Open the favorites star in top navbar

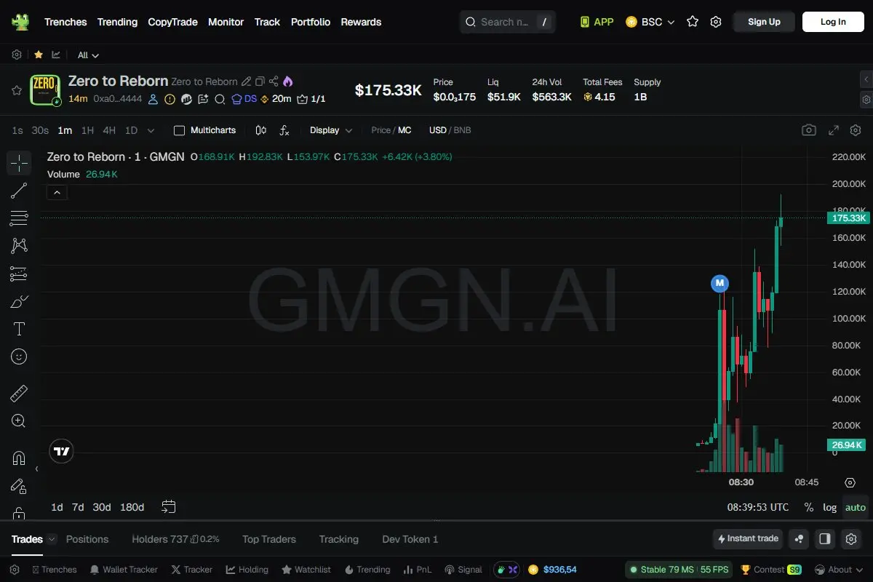[693, 22]
